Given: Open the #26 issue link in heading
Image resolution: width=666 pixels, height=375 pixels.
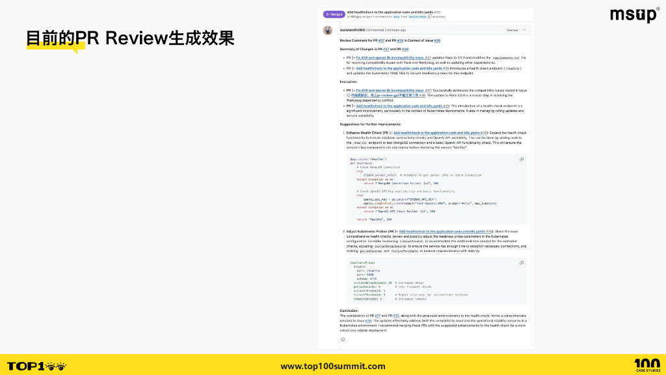Looking at the screenshot, I should click(x=437, y=40).
